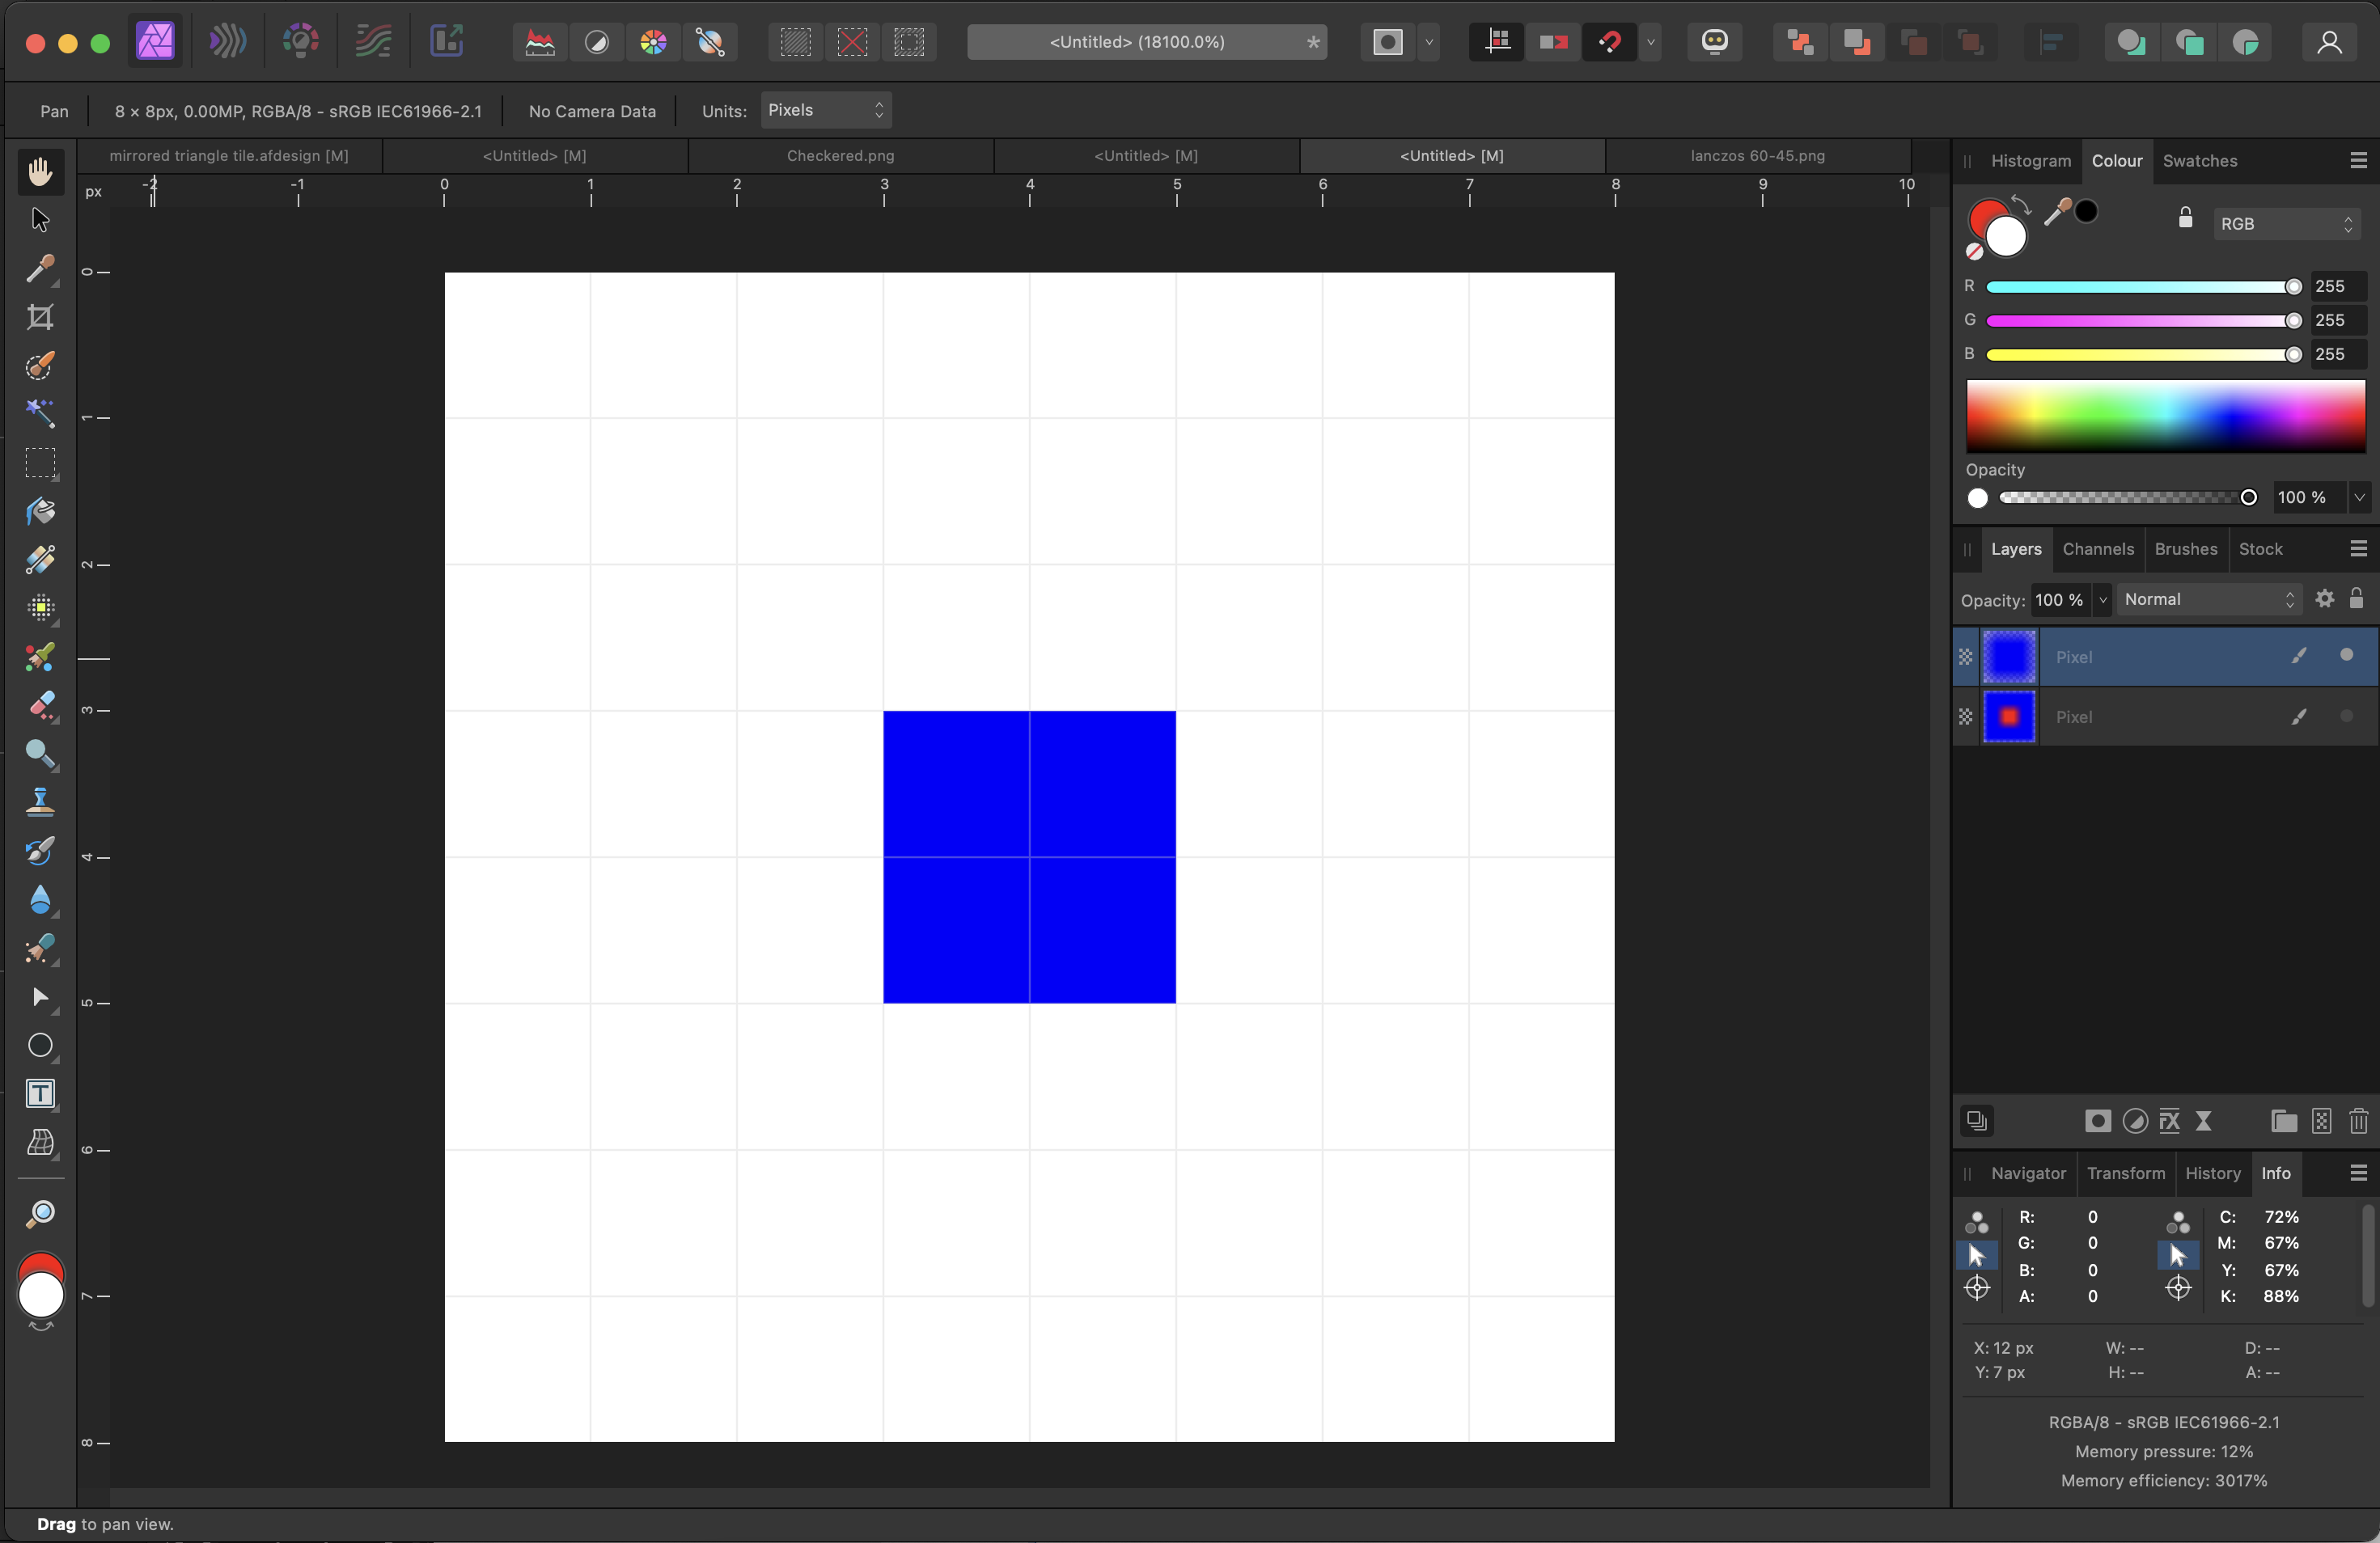The width and height of the screenshot is (2380, 1543).
Task: Click the Account person icon
Action: pyautogui.click(x=2329, y=42)
